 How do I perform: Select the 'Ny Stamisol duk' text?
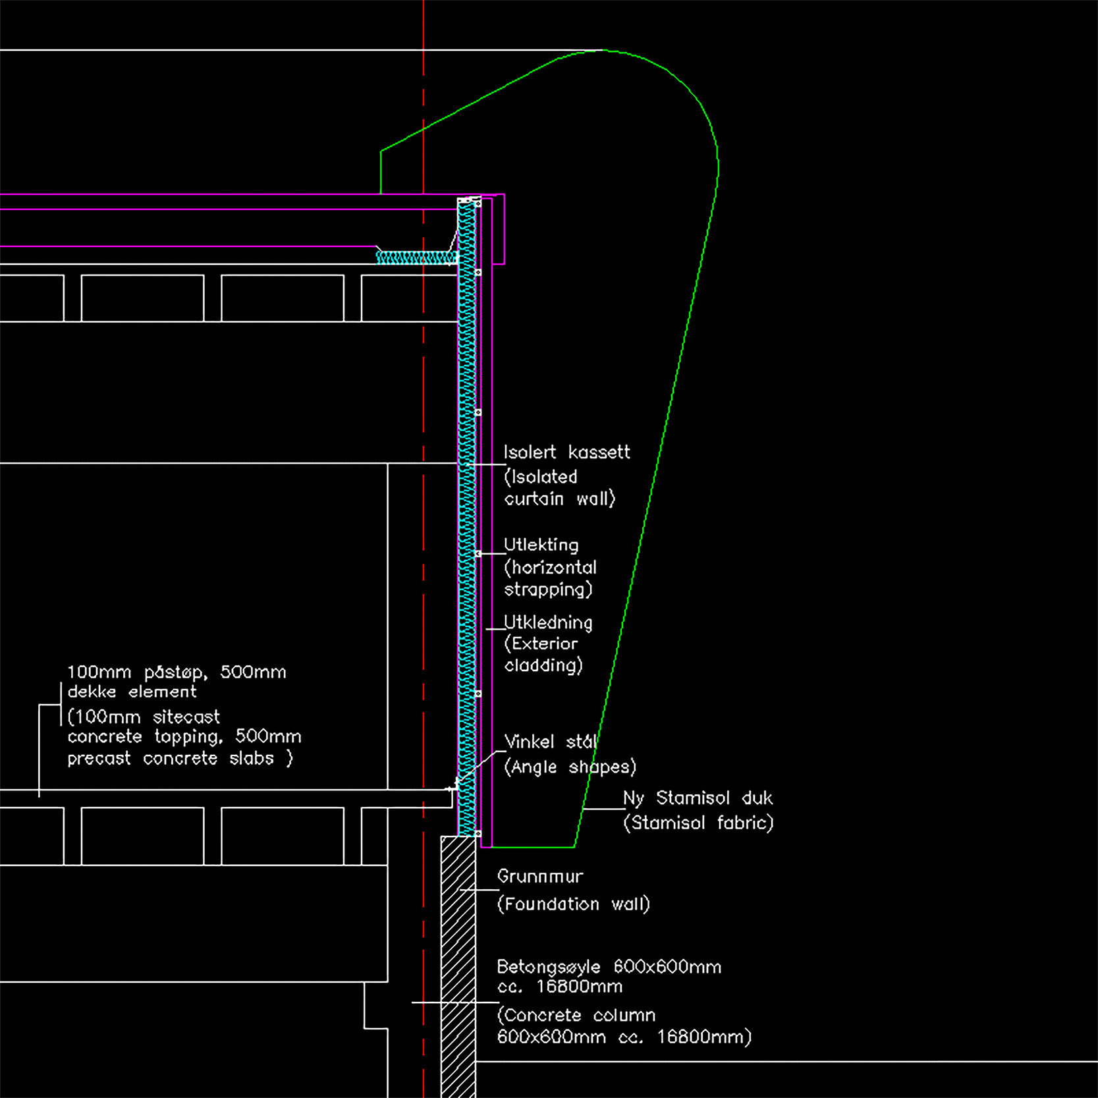pos(698,798)
